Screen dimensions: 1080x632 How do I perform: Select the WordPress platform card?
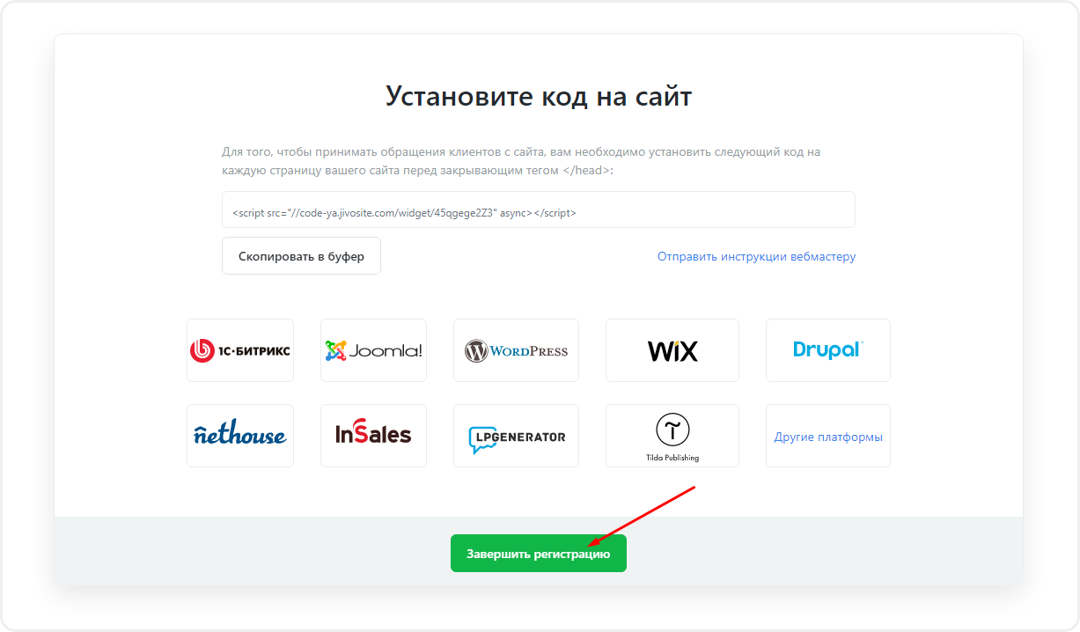click(x=516, y=350)
